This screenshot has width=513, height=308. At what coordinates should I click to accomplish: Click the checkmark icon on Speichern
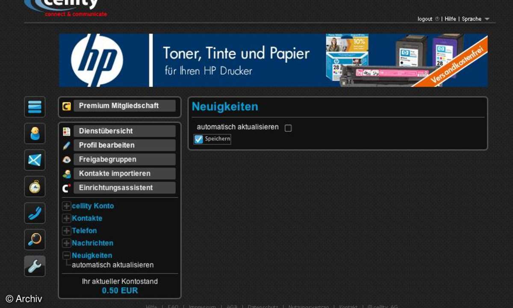[198, 139]
